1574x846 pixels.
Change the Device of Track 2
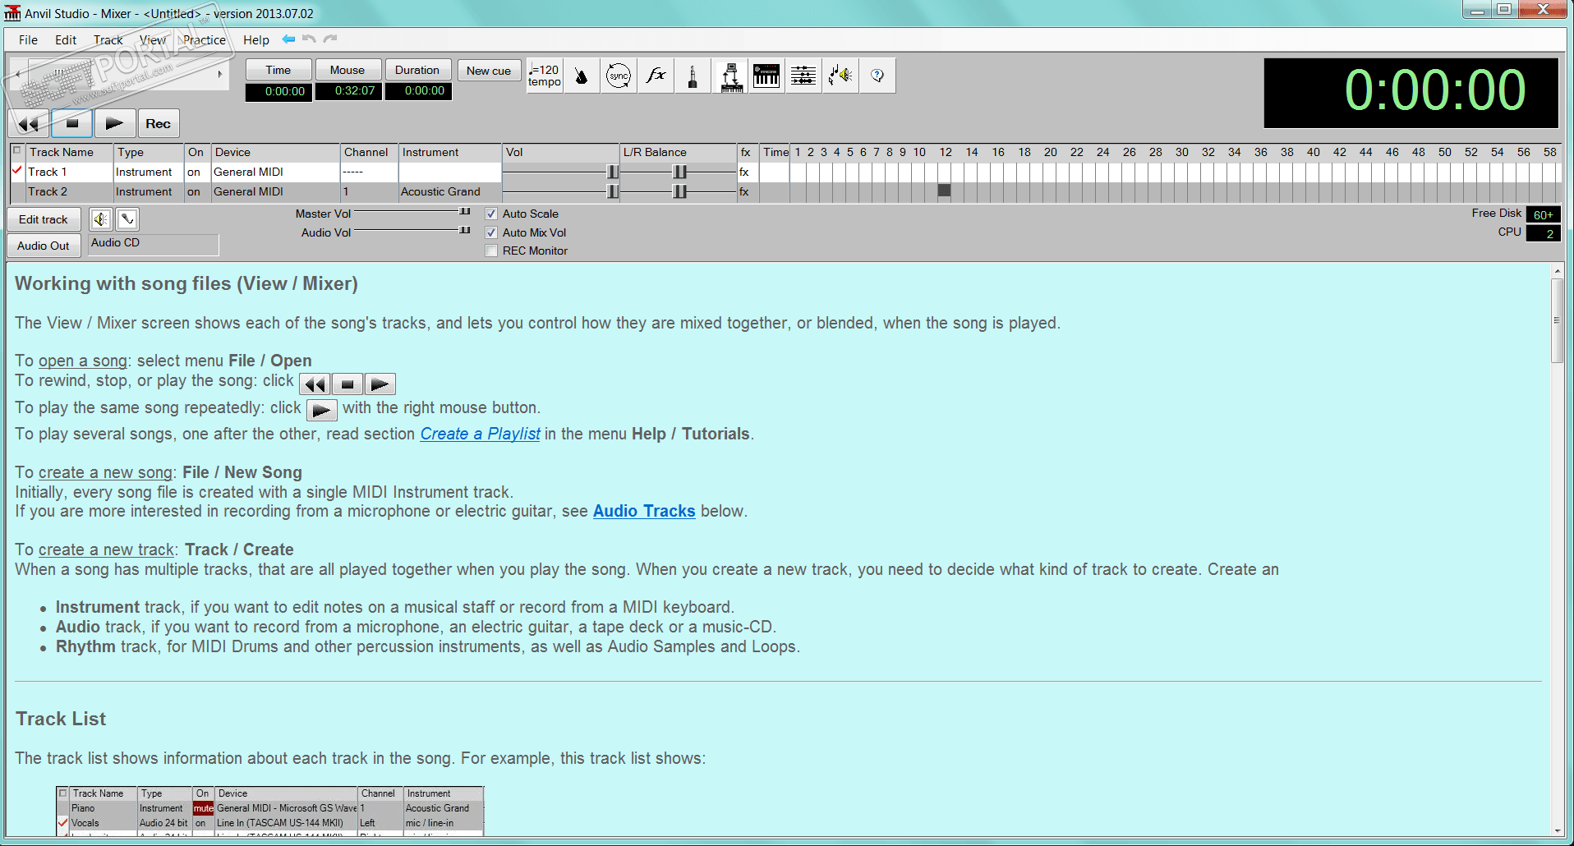[275, 191]
